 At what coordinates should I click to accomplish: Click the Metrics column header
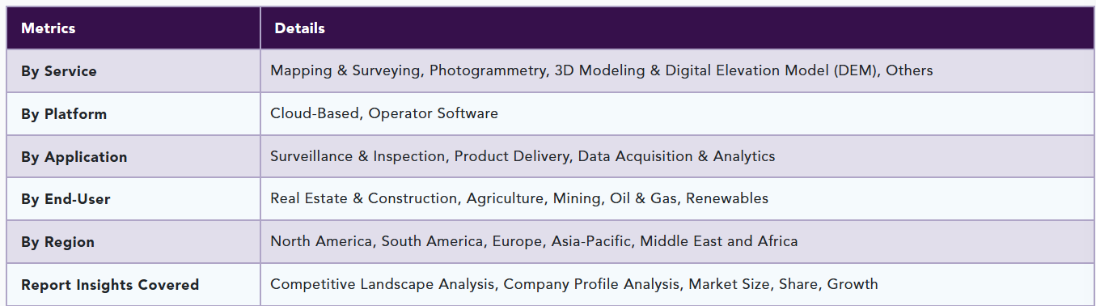tap(49, 28)
